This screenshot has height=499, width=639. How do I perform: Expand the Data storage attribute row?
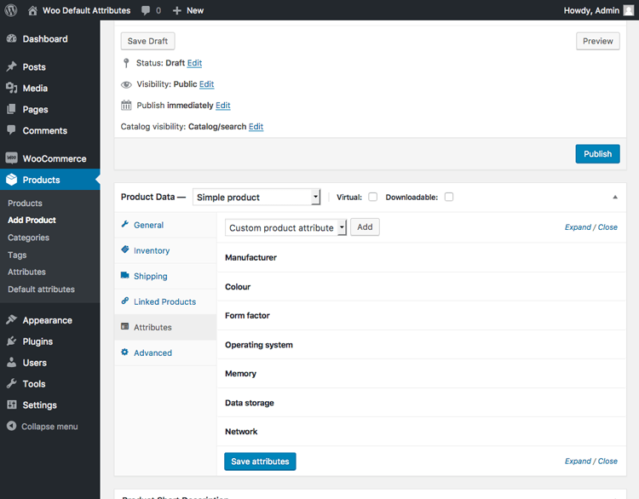(x=422, y=403)
